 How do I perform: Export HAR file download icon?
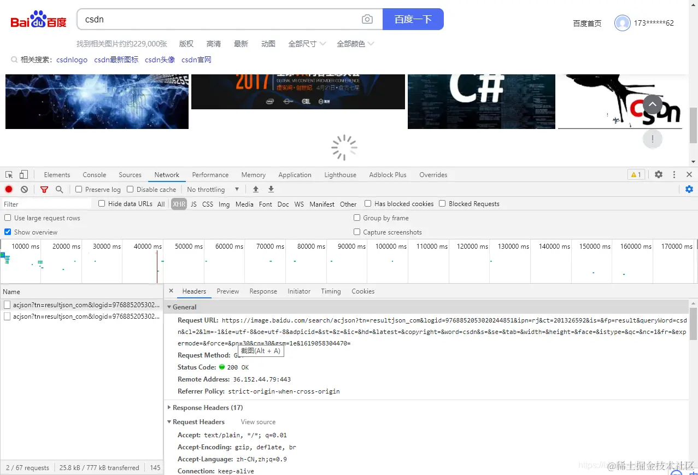point(271,189)
